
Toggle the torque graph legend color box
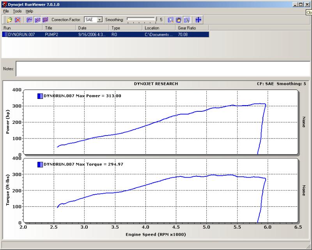[40, 164]
